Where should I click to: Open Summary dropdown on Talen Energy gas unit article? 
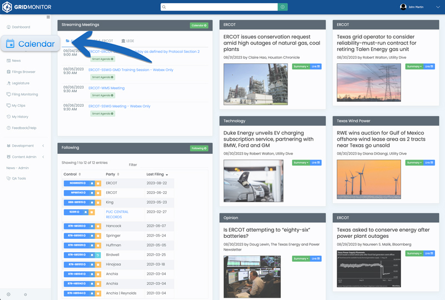tap(414, 67)
